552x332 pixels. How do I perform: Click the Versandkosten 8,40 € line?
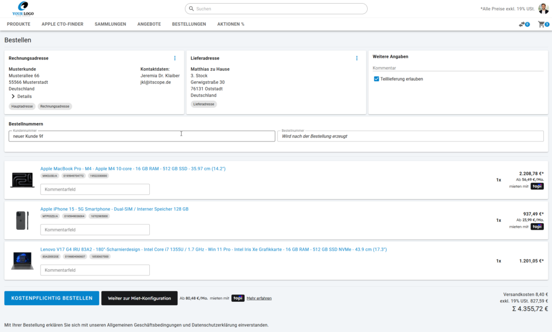coord(526,294)
